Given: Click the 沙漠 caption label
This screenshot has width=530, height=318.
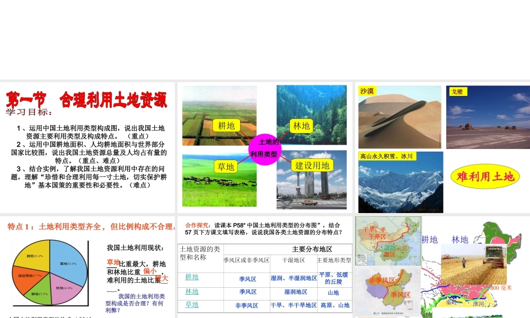Looking at the screenshot, I should 367,91.
